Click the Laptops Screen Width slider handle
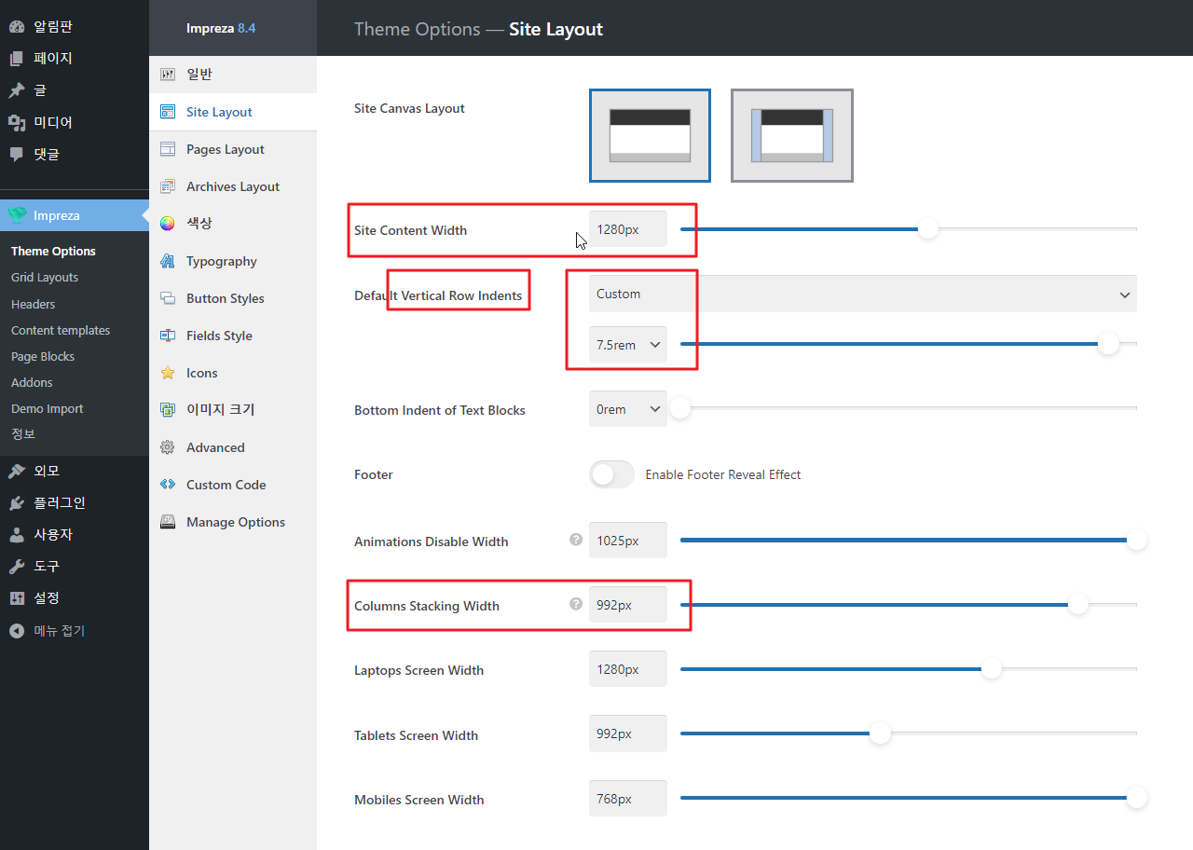Screen dimensions: 1193x850 point(992,668)
